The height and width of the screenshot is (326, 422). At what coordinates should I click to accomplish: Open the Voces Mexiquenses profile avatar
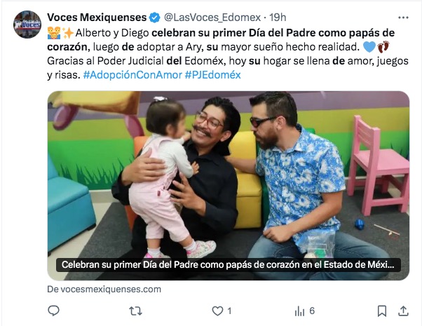27,25
